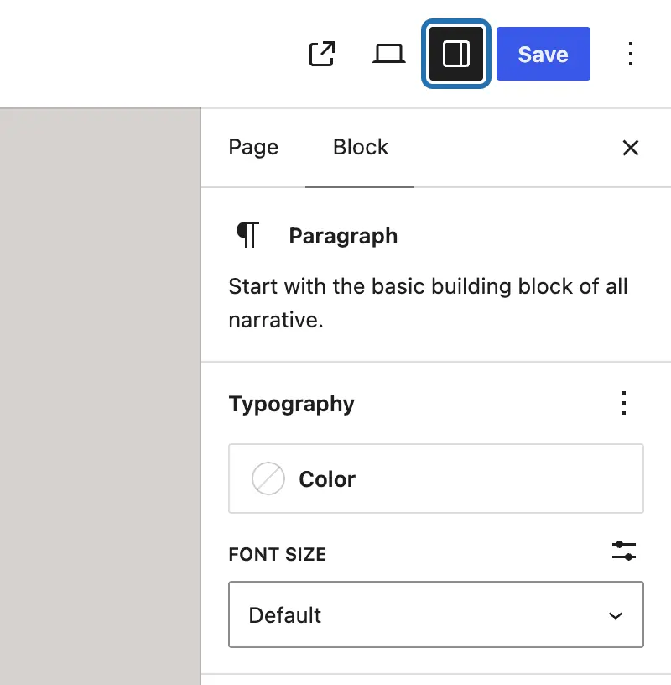Open page preview in new tab icon
The height and width of the screenshot is (685, 671).
coord(322,54)
